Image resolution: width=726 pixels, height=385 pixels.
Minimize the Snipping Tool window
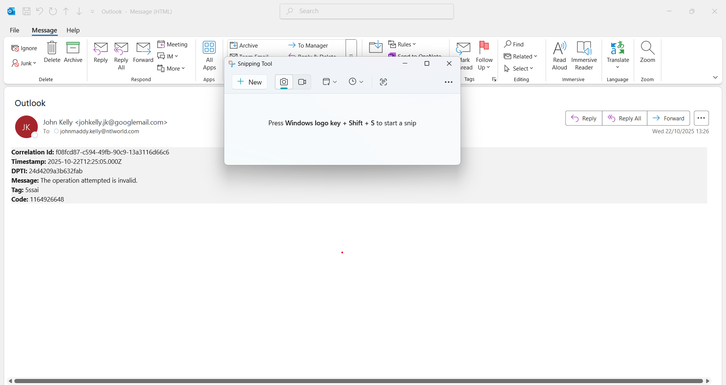pyautogui.click(x=405, y=63)
